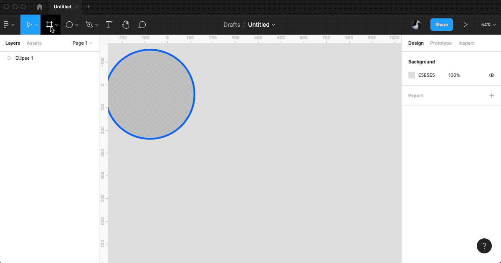Select the Pen tool

point(89,25)
